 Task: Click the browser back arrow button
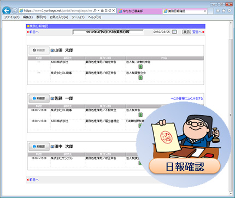pyautogui.click(x=7, y=11)
